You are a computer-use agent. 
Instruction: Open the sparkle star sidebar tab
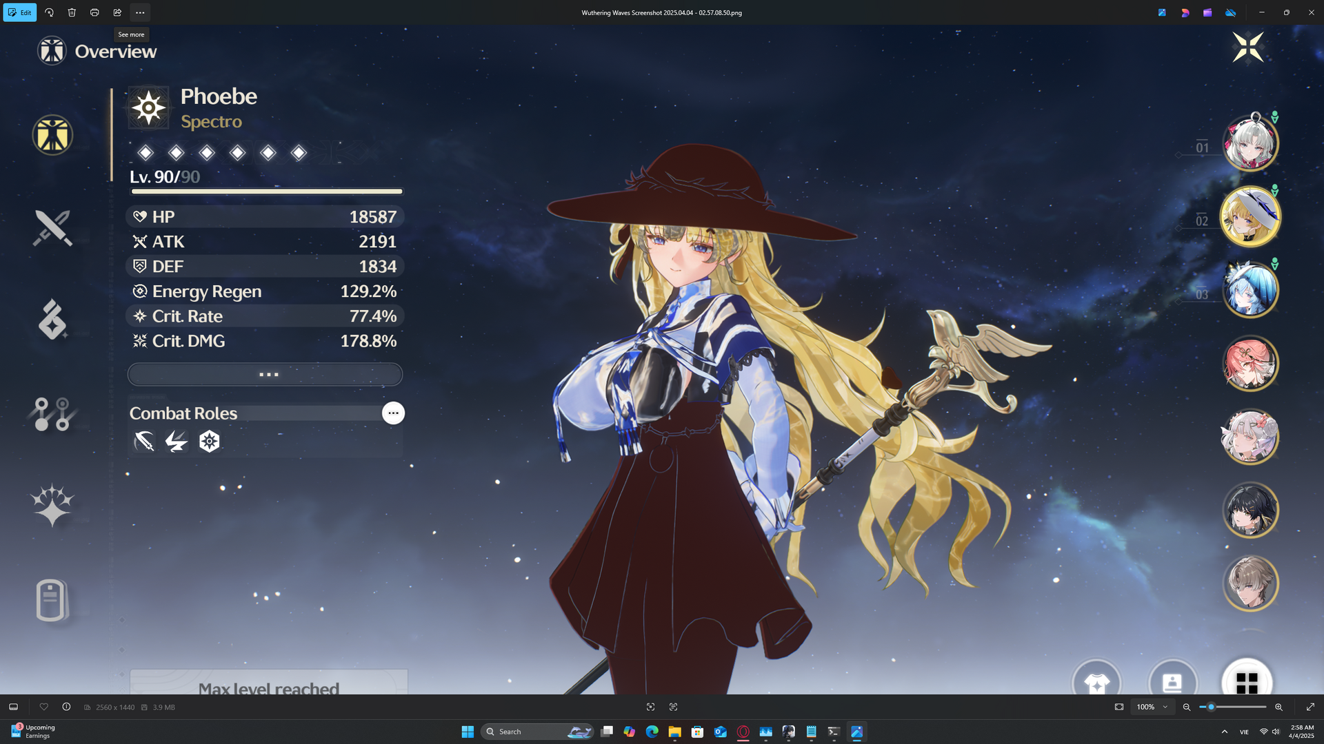52,506
